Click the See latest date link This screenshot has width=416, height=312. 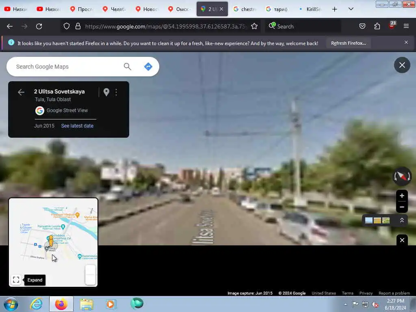(77, 126)
